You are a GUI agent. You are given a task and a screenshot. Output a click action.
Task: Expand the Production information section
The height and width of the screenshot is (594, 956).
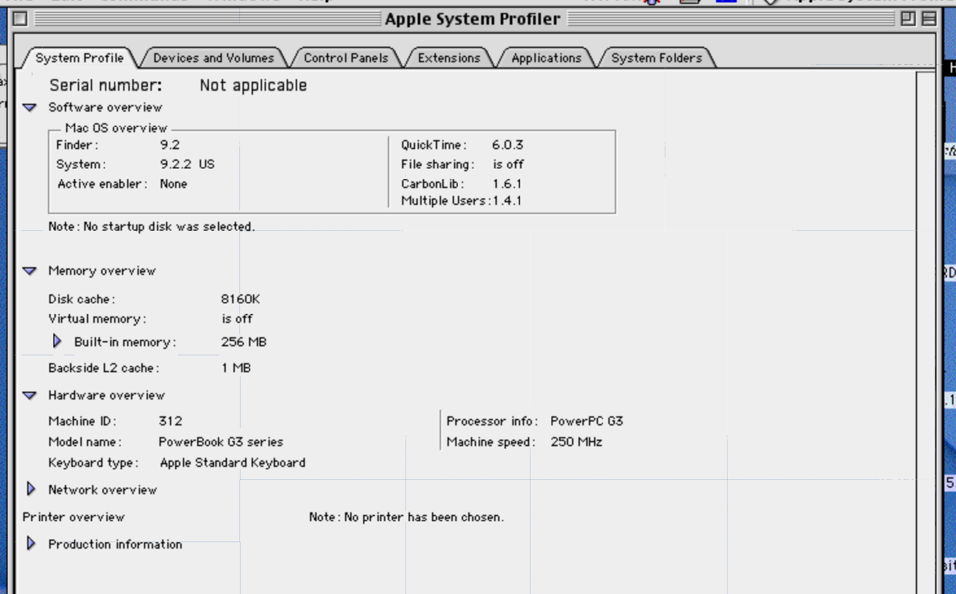30,543
